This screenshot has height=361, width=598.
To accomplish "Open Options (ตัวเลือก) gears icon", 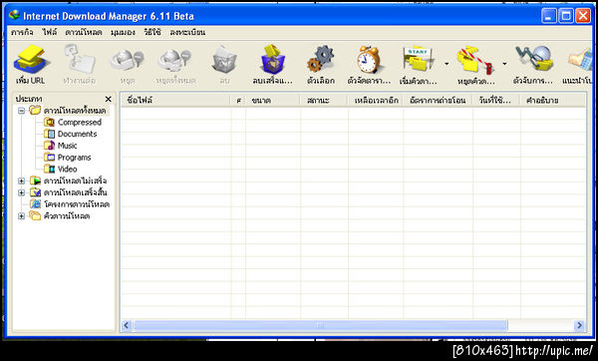I will (320, 59).
